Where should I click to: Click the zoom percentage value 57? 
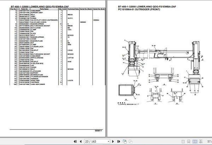(210, 141)
